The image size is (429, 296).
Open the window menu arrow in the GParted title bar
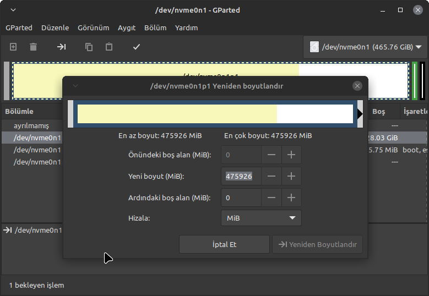13,10
